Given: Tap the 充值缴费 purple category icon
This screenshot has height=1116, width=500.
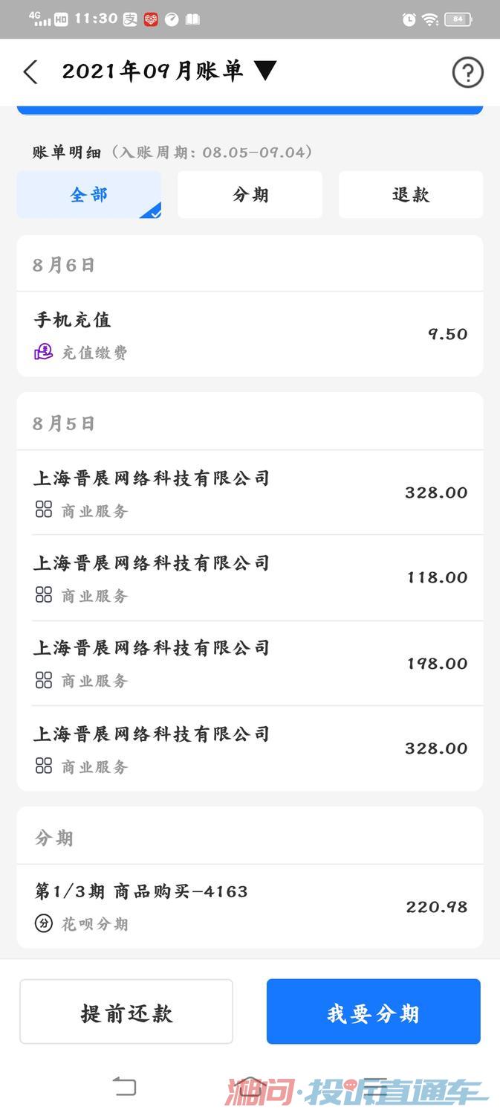Looking at the screenshot, I should (x=44, y=352).
